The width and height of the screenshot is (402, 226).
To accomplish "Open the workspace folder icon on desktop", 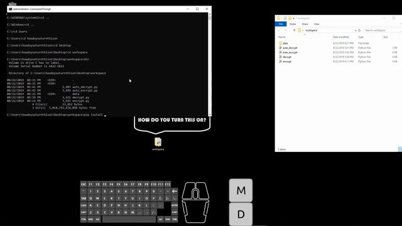I will pyautogui.click(x=158, y=142).
